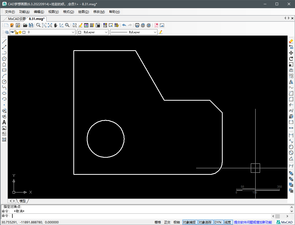The image size is (295, 225).
Task: Click the Undo arrow icon
Action: [124, 25]
